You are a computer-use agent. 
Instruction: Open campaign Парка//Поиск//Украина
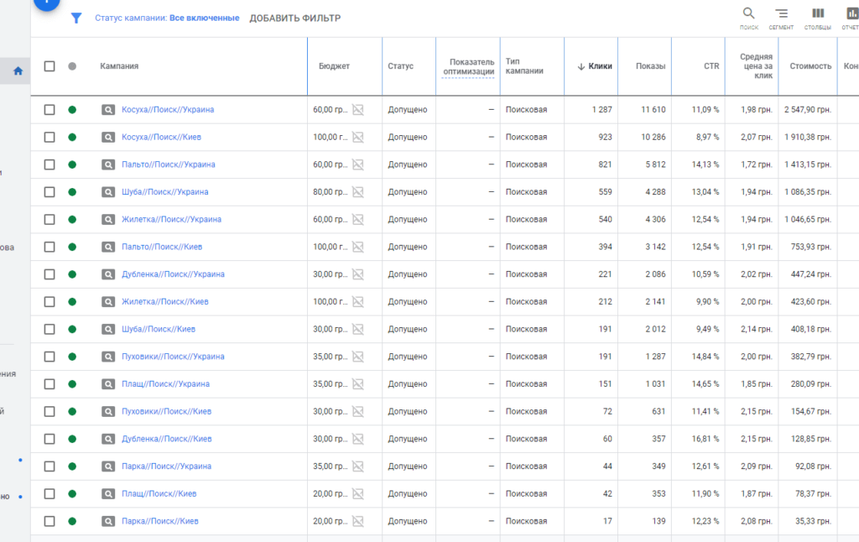coord(167,466)
